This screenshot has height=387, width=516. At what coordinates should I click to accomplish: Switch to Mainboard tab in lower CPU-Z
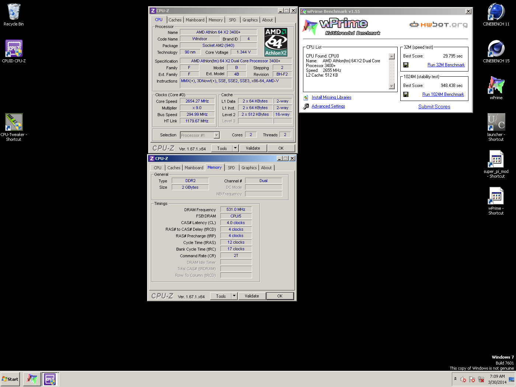click(194, 168)
